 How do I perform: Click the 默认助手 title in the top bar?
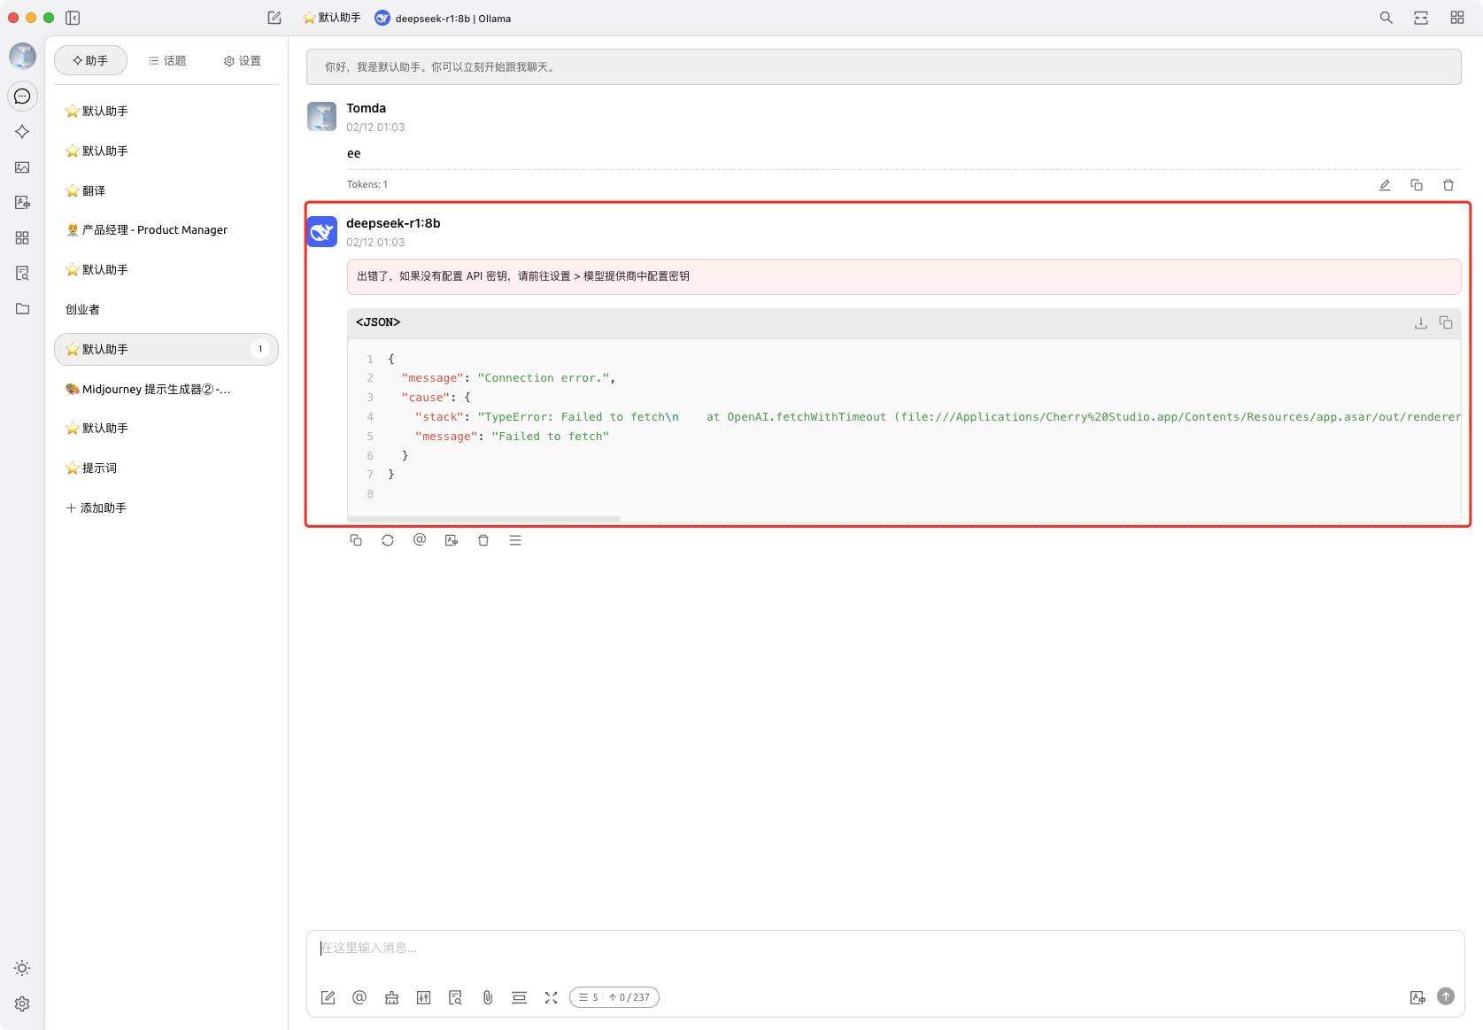(332, 18)
